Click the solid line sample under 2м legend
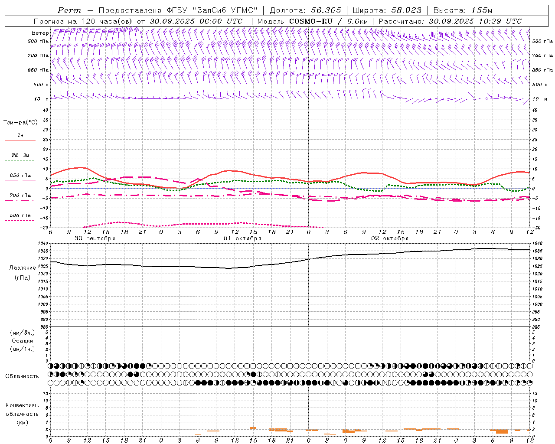The width and height of the screenshot is (555, 444). click(20, 140)
